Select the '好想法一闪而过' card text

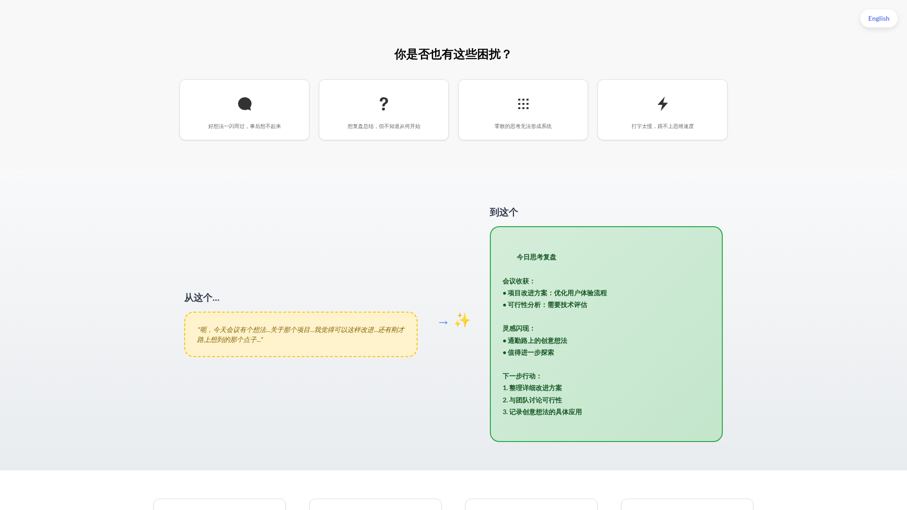coord(244,126)
